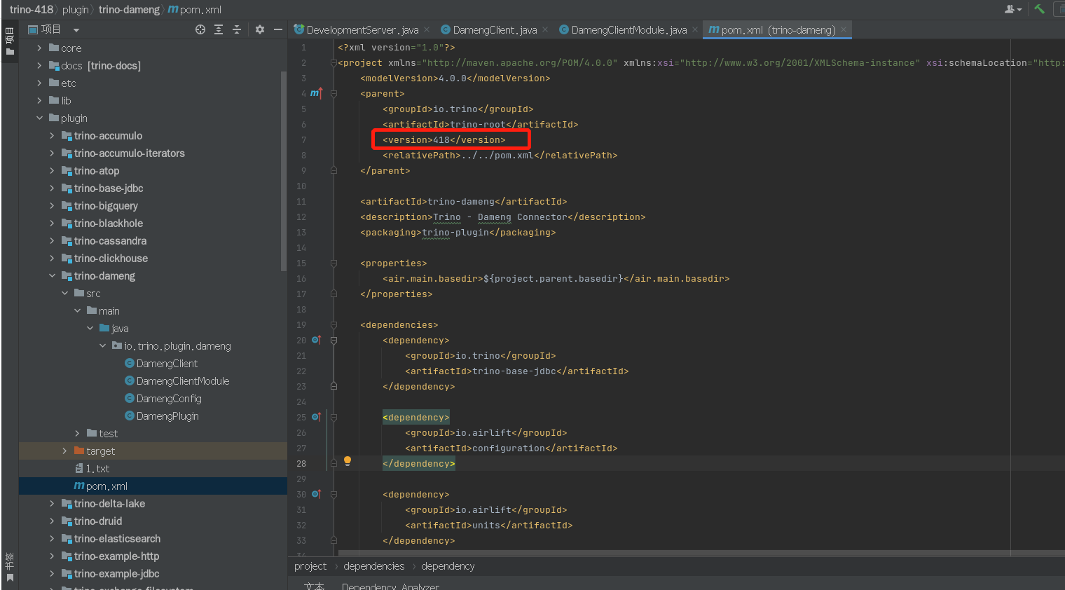Click the Expand All icon in Project panel
1065x590 pixels.
coord(219,29)
